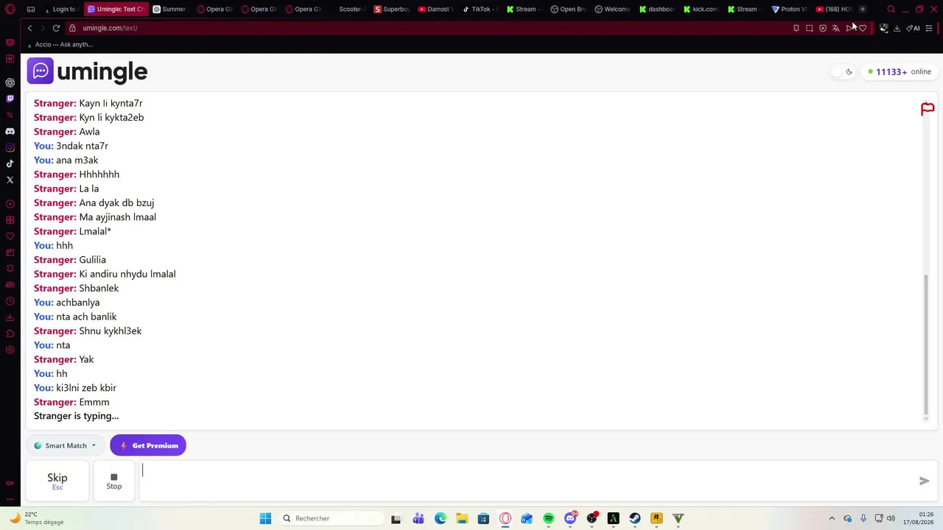The width and height of the screenshot is (943, 530).
Task: Open the translate page icon
Action: [x=836, y=28]
